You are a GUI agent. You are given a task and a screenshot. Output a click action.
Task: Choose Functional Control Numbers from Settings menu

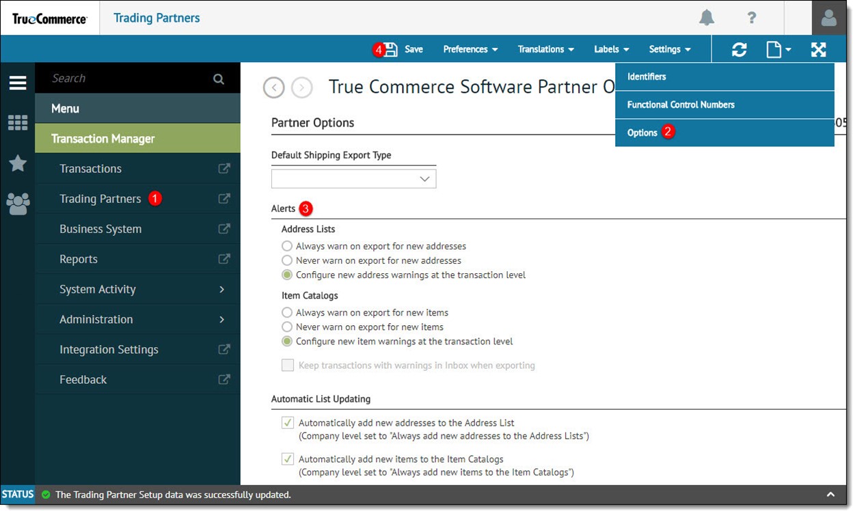(681, 105)
